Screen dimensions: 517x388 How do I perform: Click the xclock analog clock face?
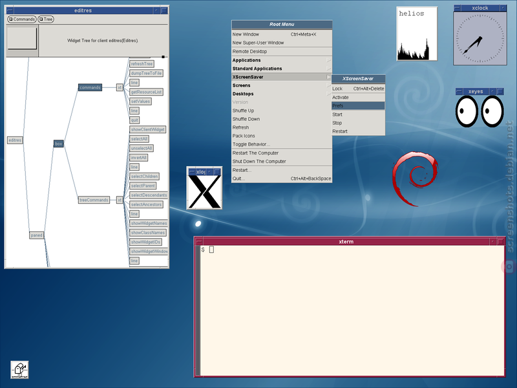tap(480, 38)
